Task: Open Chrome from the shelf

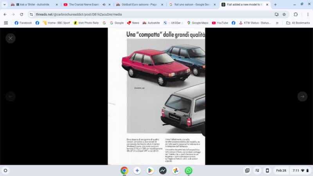Action: [x=124, y=171]
